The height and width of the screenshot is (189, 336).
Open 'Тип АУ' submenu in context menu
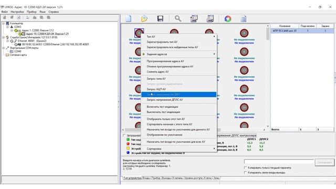178,37
